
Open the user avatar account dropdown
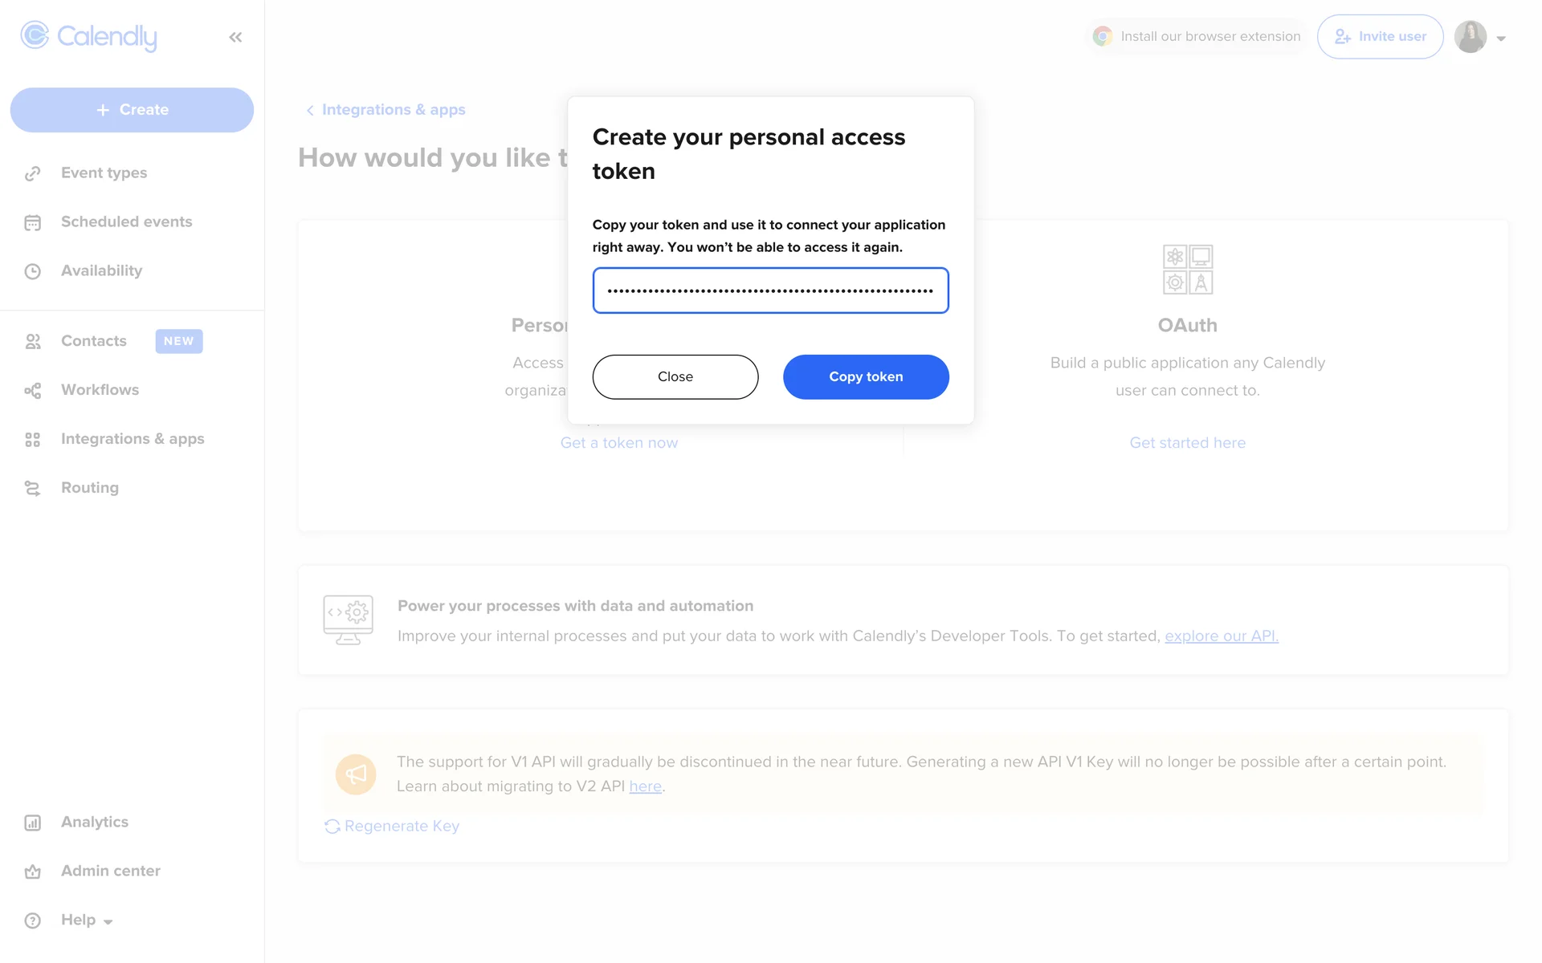coord(1480,37)
